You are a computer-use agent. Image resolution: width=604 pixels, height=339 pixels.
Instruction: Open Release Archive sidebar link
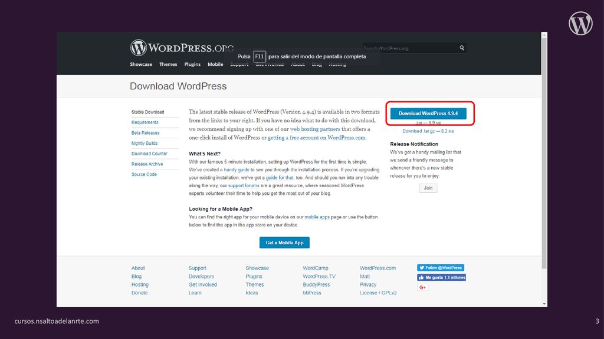pyautogui.click(x=147, y=164)
